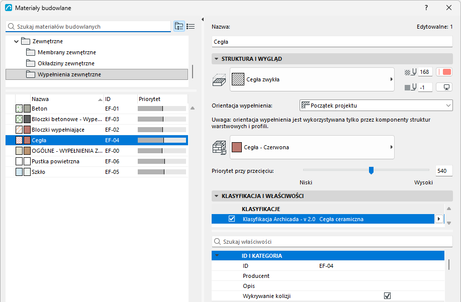Select the OGÓLNE - WYPEŁNIENIA material row
The image size is (461, 302).
(97, 151)
